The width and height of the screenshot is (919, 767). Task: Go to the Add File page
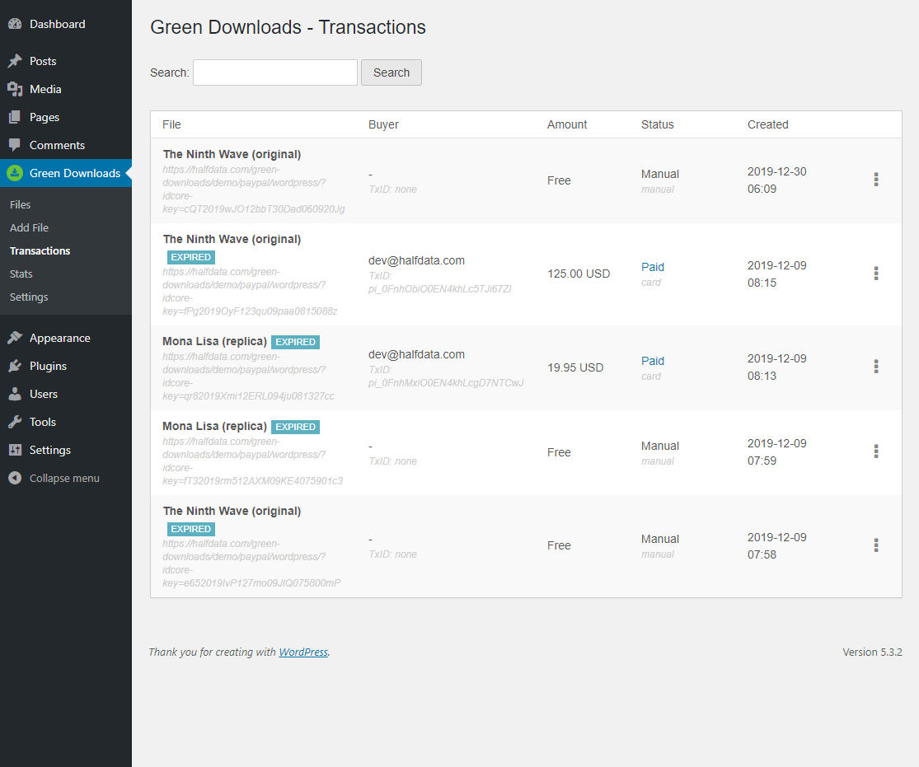[x=28, y=227]
